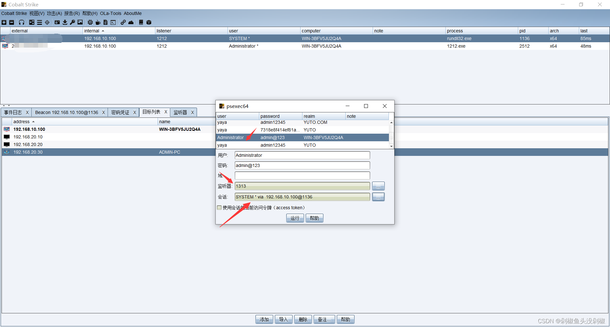Click the Administrator beacon row icon
This screenshot has height=327, width=610.
pos(5,46)
